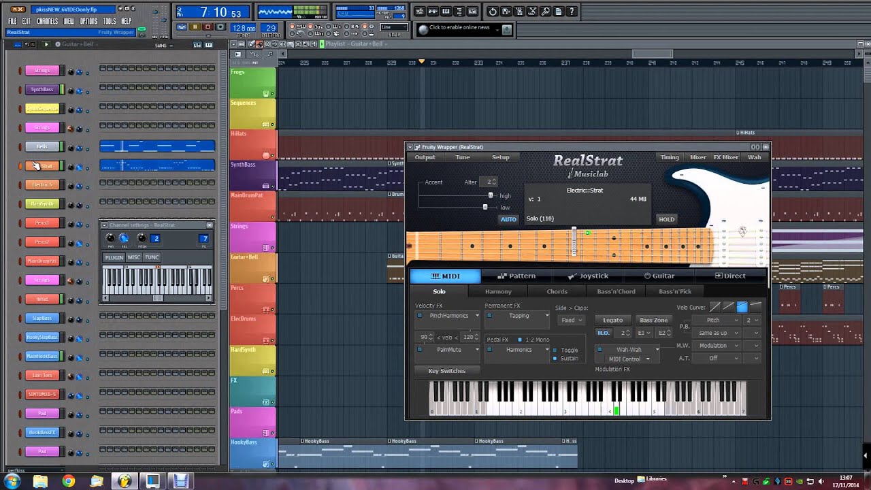Screen dimensions: 871x490
Task: Select the Guitar mode tab
Action: 659,276
